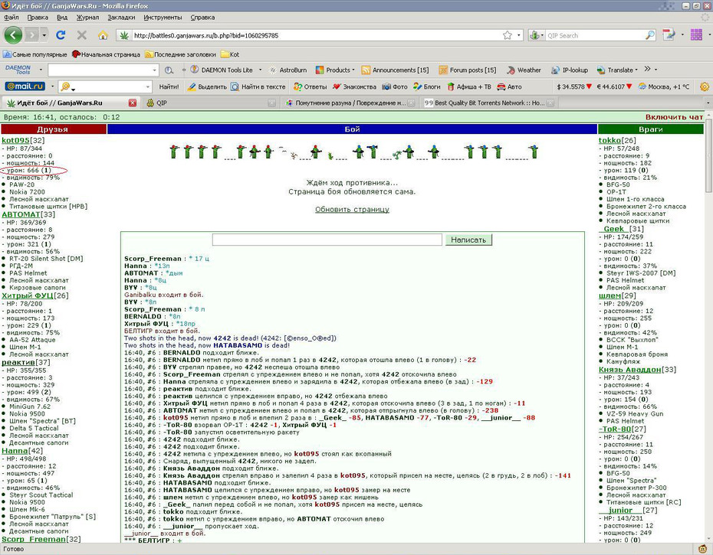Image resolution: width=713 pixels, height=555 pixels.
Task: Go to home page via house icon
Action: 103,35
